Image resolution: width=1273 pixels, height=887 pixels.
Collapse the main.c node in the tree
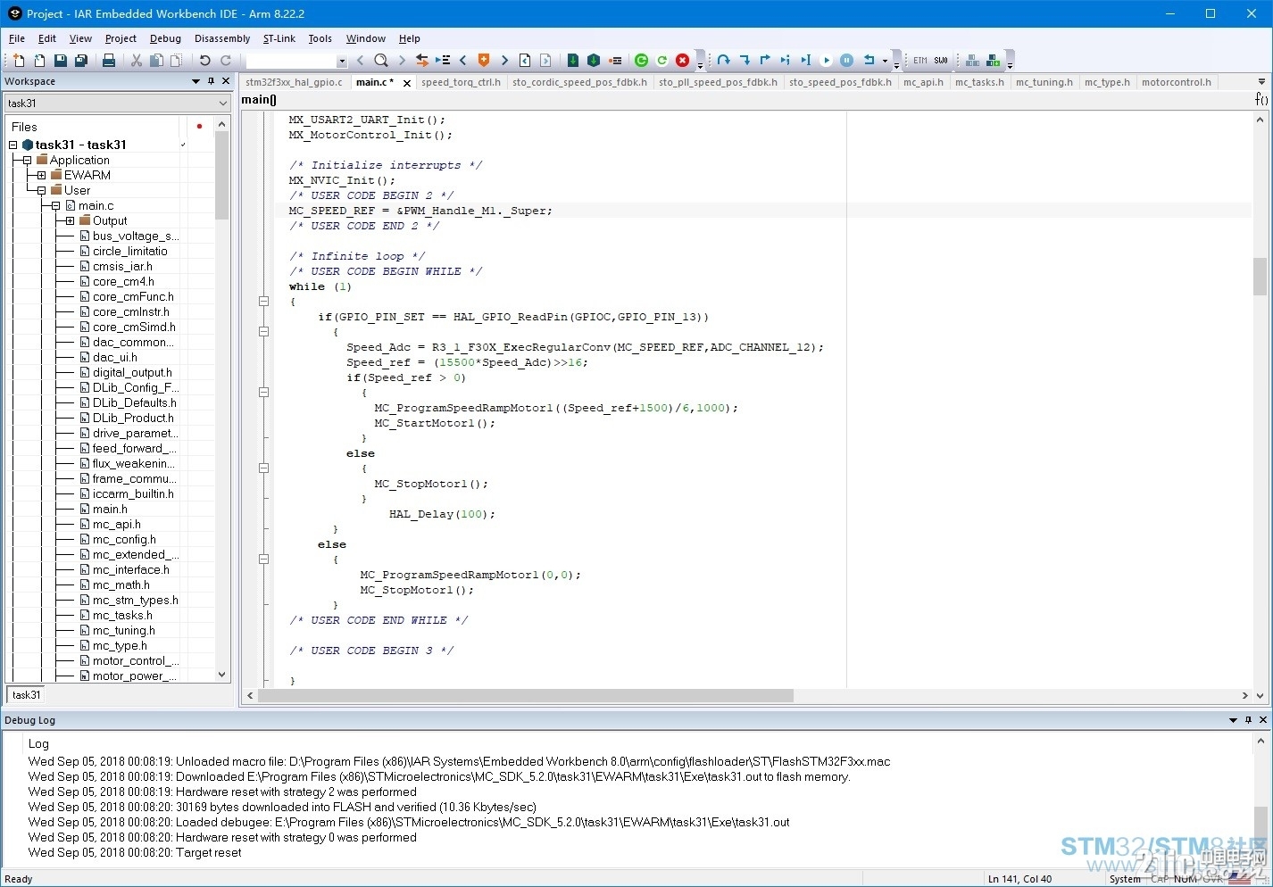(x=56, y=205)
